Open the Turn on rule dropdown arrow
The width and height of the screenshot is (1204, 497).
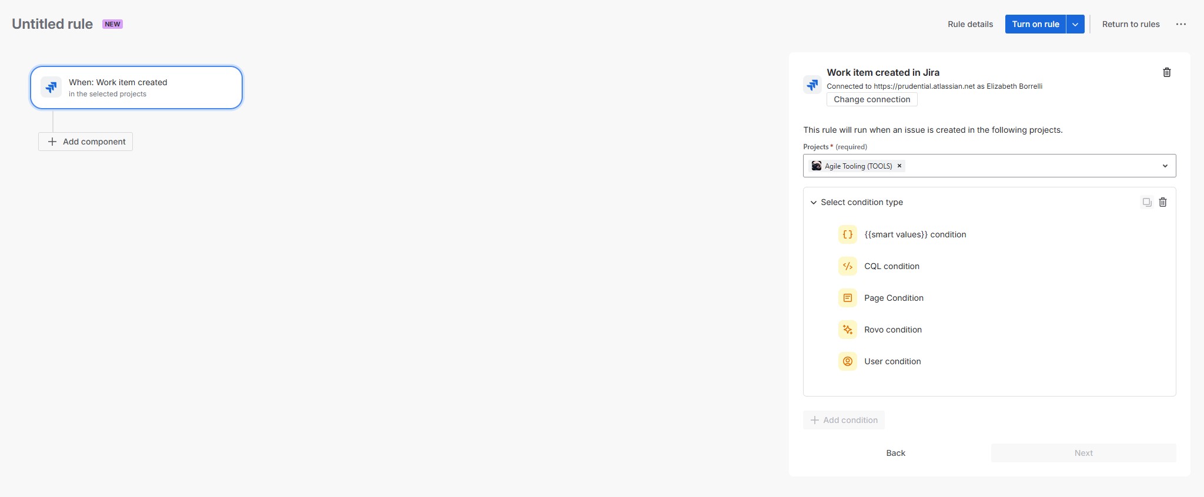pos(1075,24)
